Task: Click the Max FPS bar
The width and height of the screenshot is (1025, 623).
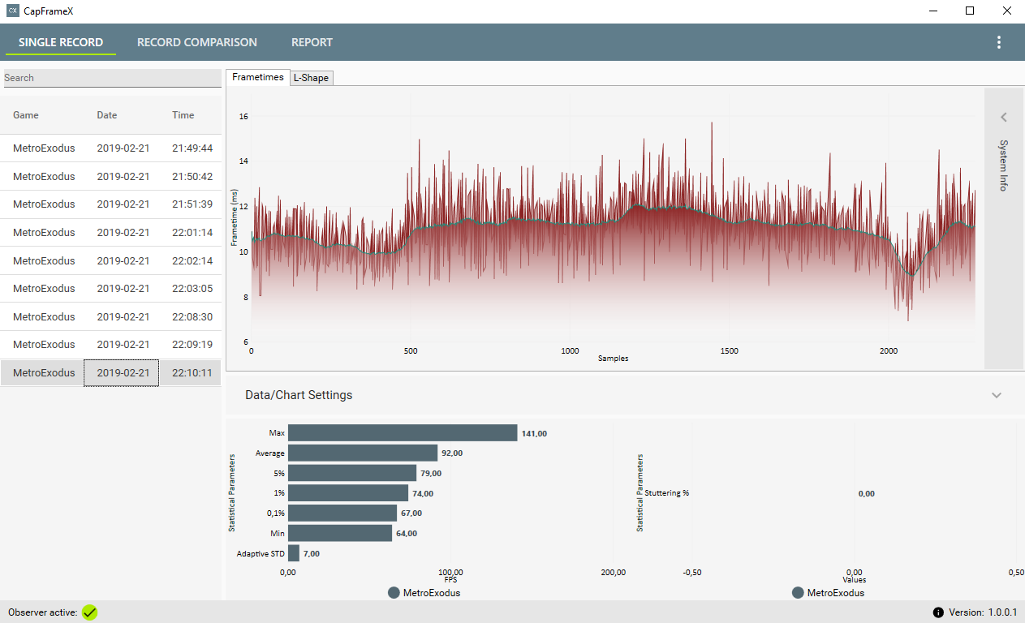Action: coord(403,433)
